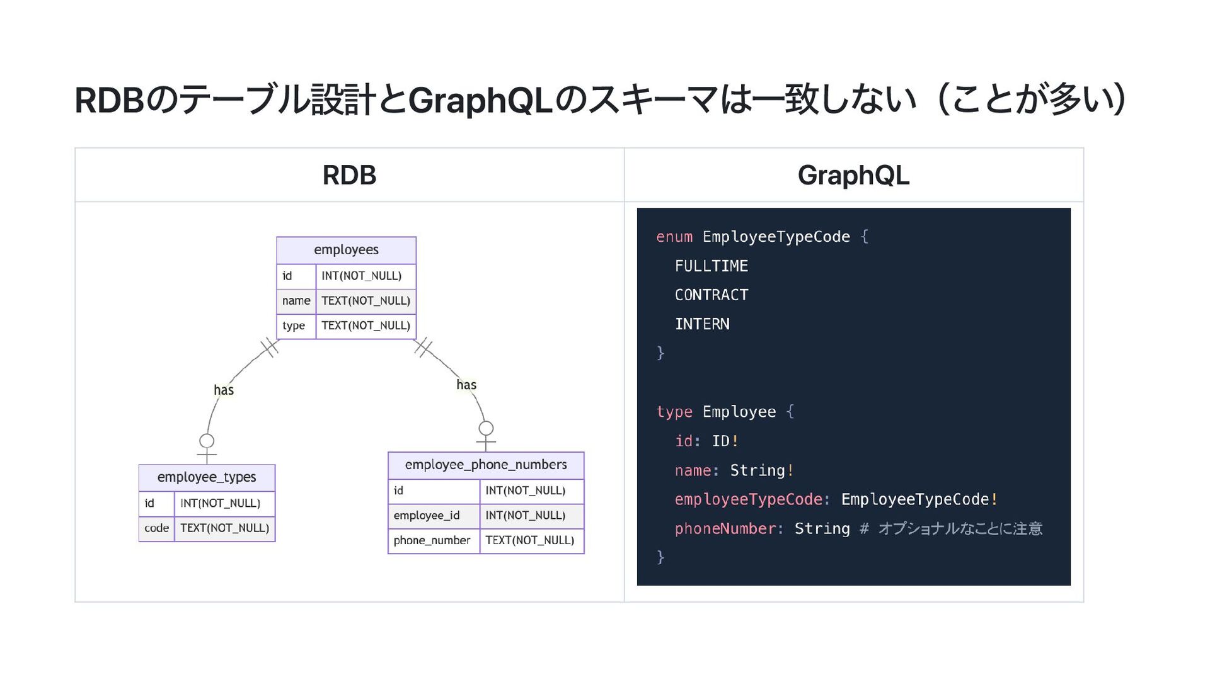Click the 'name' row in employees table
Screen dimensions: 1210x680
[x=296, y=301]
